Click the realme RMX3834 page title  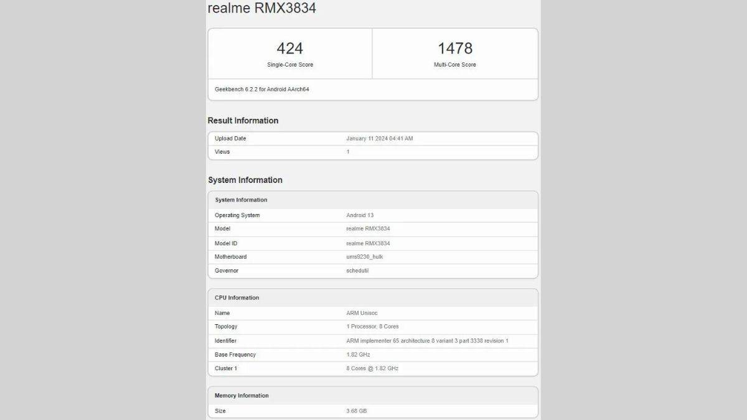(x=261, y=8)
